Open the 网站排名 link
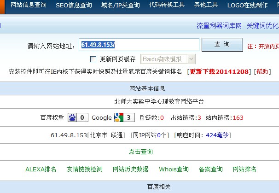The height and width of the screenshot is (193, 279). point(244,169)
